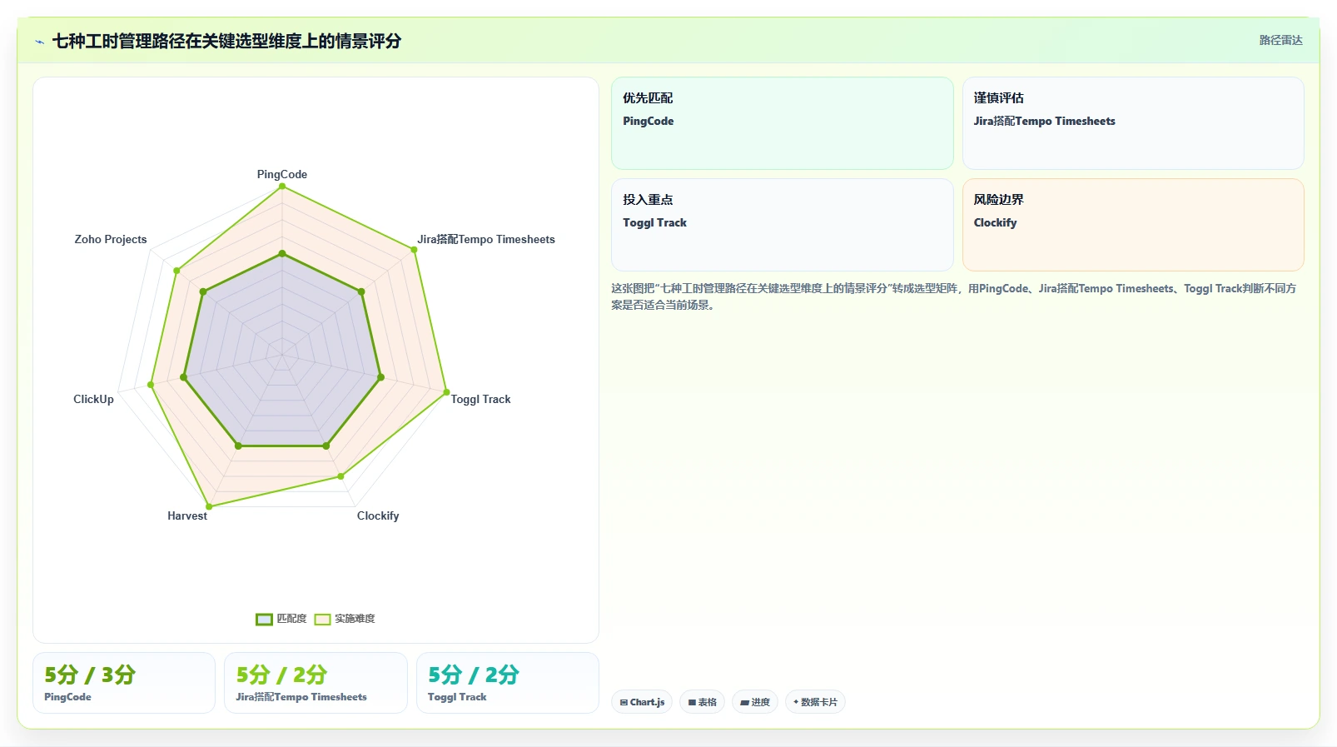Click the outer data point at Clockify

point(340,476)
